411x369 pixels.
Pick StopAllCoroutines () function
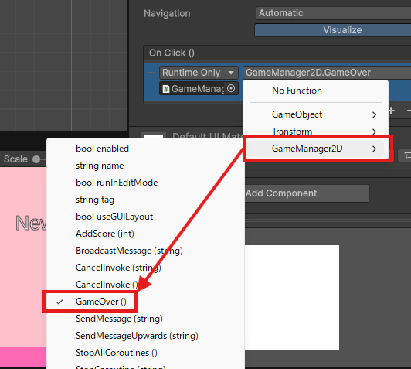145,353
